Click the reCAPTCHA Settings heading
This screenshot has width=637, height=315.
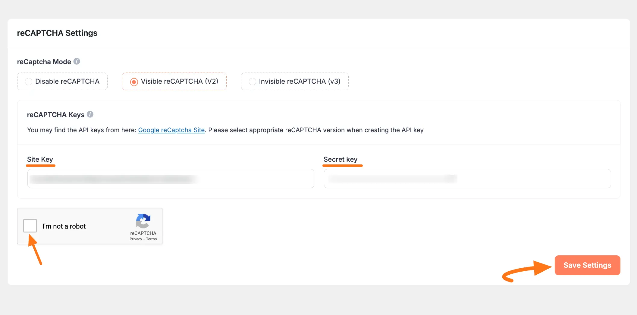point(58,33)
